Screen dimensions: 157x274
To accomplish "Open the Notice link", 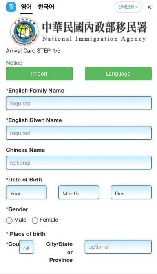I will coord(14,63).
